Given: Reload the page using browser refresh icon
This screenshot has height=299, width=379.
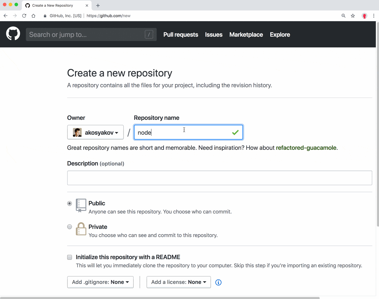Looking at the screenshot, I should [24, 16].
